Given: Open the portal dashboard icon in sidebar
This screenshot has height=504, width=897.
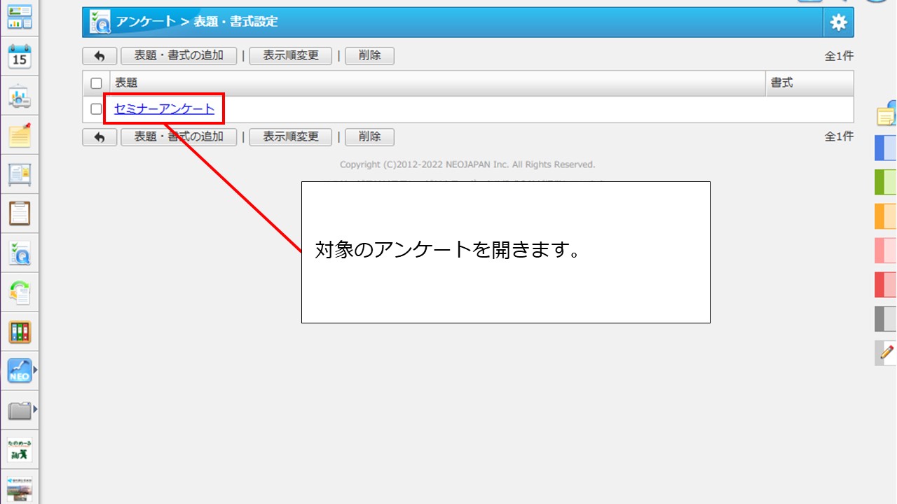Looking at the screenshot, I should coord(20,17).
